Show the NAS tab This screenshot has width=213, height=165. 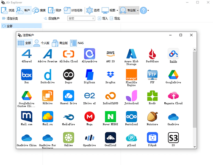pyautogui.click(x=77, y=43)
